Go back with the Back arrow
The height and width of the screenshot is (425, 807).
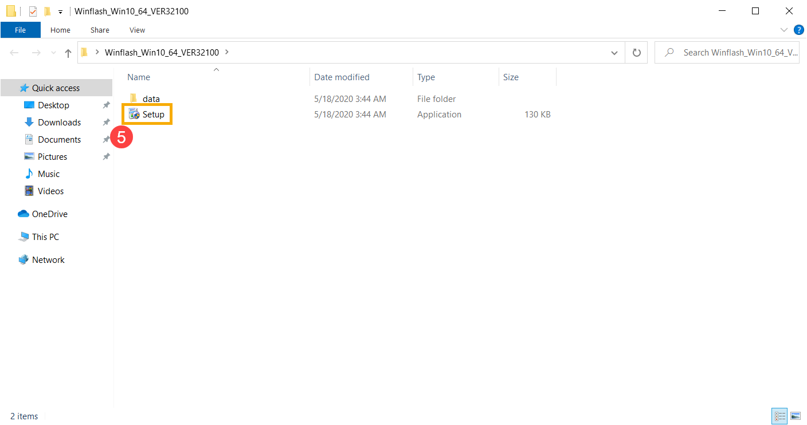pyautogui.click(x=14, y=53)
